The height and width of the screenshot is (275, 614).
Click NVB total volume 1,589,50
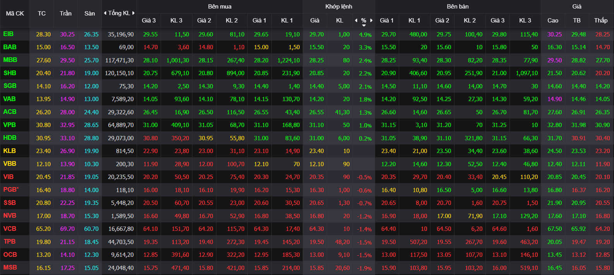point(122,216)
